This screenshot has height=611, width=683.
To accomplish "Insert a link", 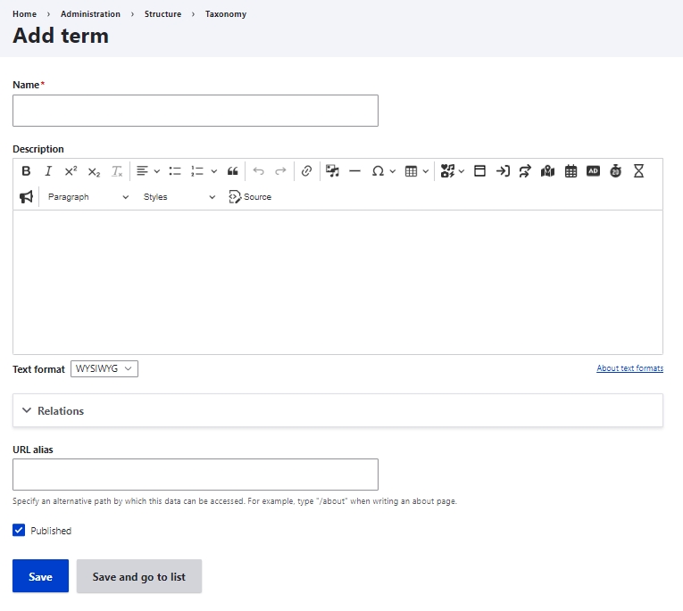I will [x=306, y=171].
